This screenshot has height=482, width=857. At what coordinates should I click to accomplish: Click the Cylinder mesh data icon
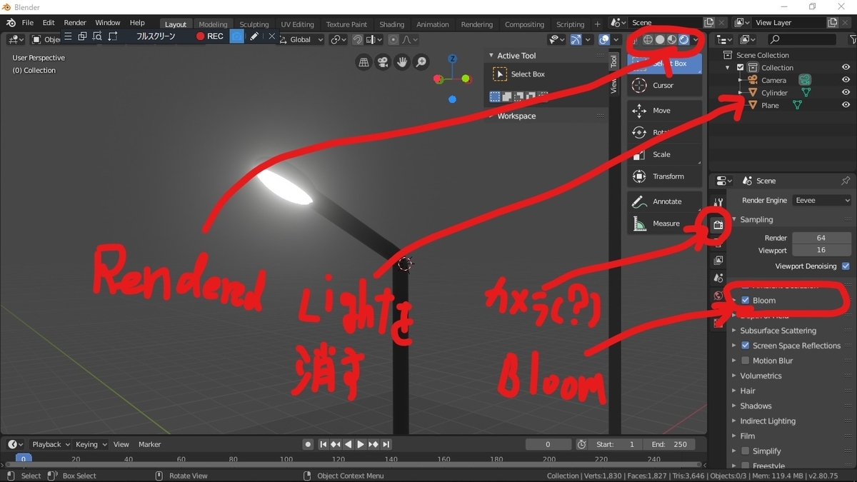[x=806, y=93]
